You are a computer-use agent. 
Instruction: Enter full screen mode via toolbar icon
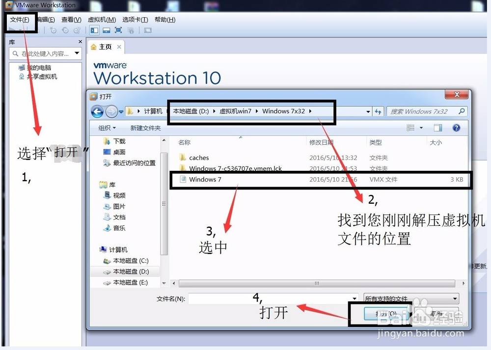(x=118, y=30)
